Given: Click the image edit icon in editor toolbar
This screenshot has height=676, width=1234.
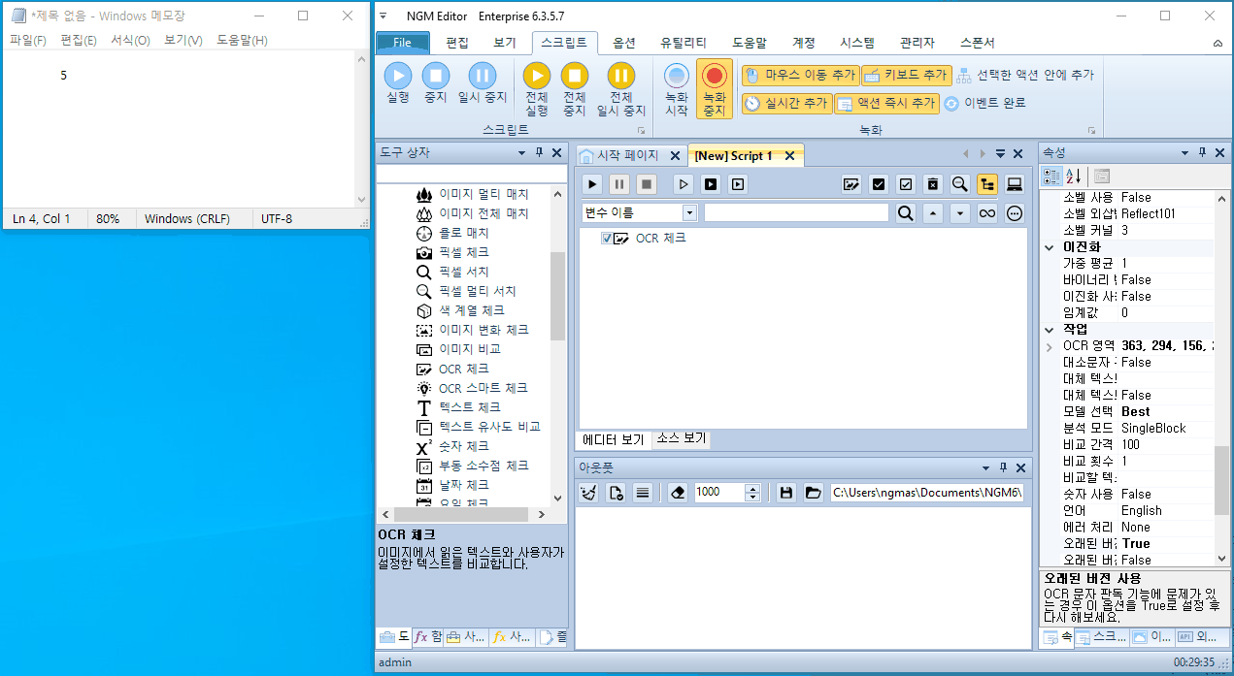Looking at the screenshot, I should 851,184.
